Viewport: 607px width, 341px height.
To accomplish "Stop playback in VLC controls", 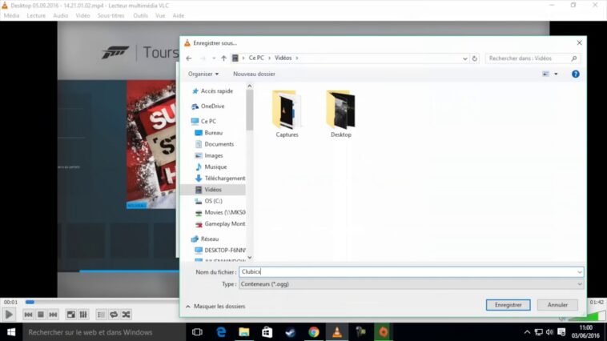I will [x=41, y=315].
